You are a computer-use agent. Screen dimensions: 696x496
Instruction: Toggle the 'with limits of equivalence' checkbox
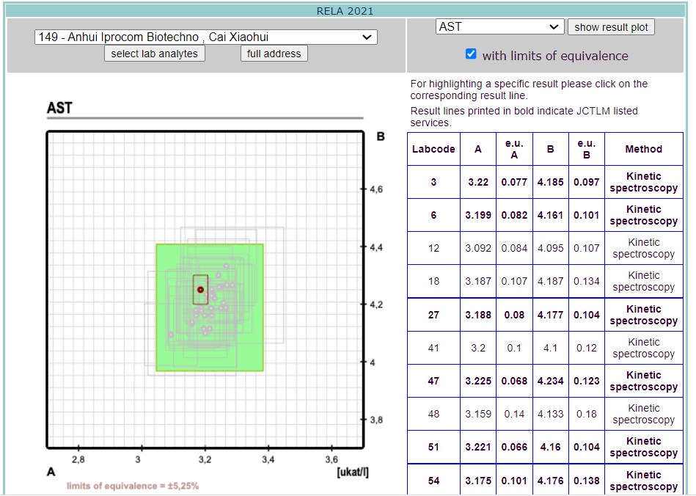[471, 54]
